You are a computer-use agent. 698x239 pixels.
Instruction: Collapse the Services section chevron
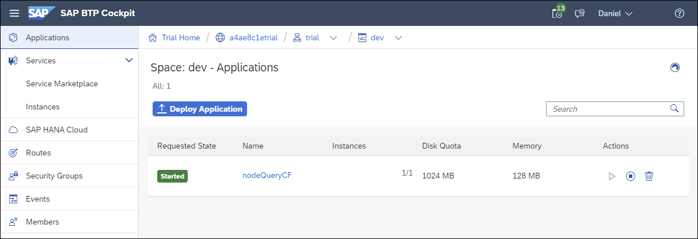129,60
